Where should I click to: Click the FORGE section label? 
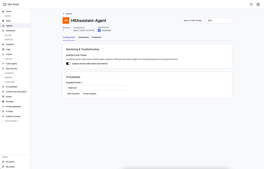pos(5,157)
